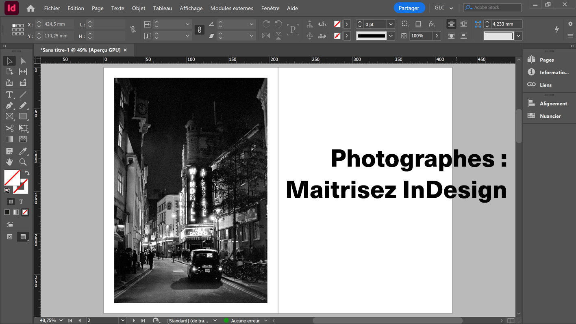This screenshot has width=576, height=324.
Task: Select the Type (T) tool
Action: coord(9,95)
